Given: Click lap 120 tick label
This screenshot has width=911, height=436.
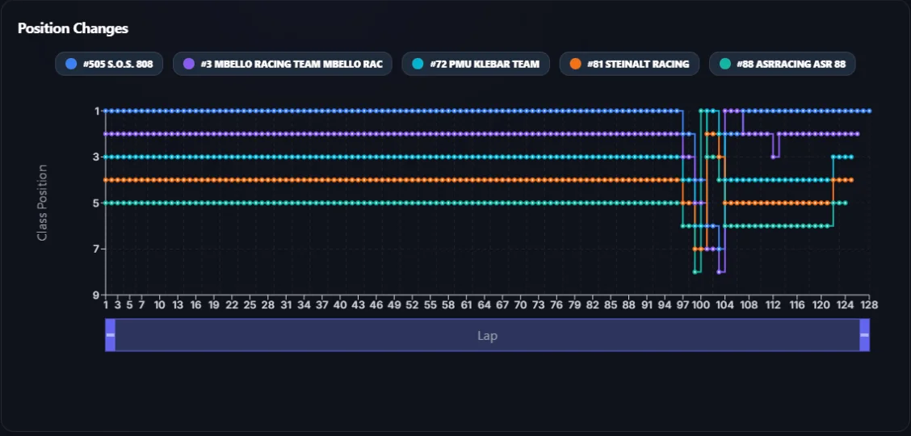Looking at the screenshot, I should [x=821, y=304].
